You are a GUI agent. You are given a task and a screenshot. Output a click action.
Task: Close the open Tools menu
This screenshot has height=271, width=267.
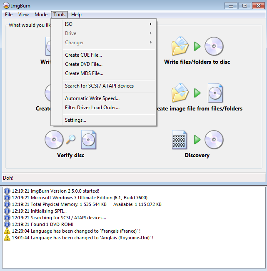tap(59, 15)
